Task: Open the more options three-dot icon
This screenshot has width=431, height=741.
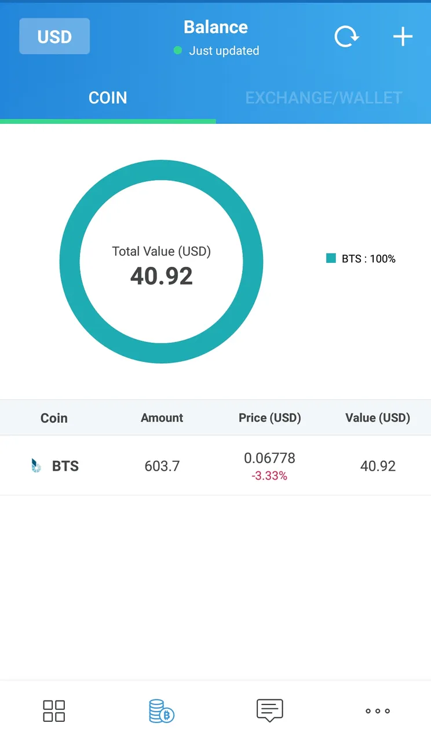Action: [378, 711]
